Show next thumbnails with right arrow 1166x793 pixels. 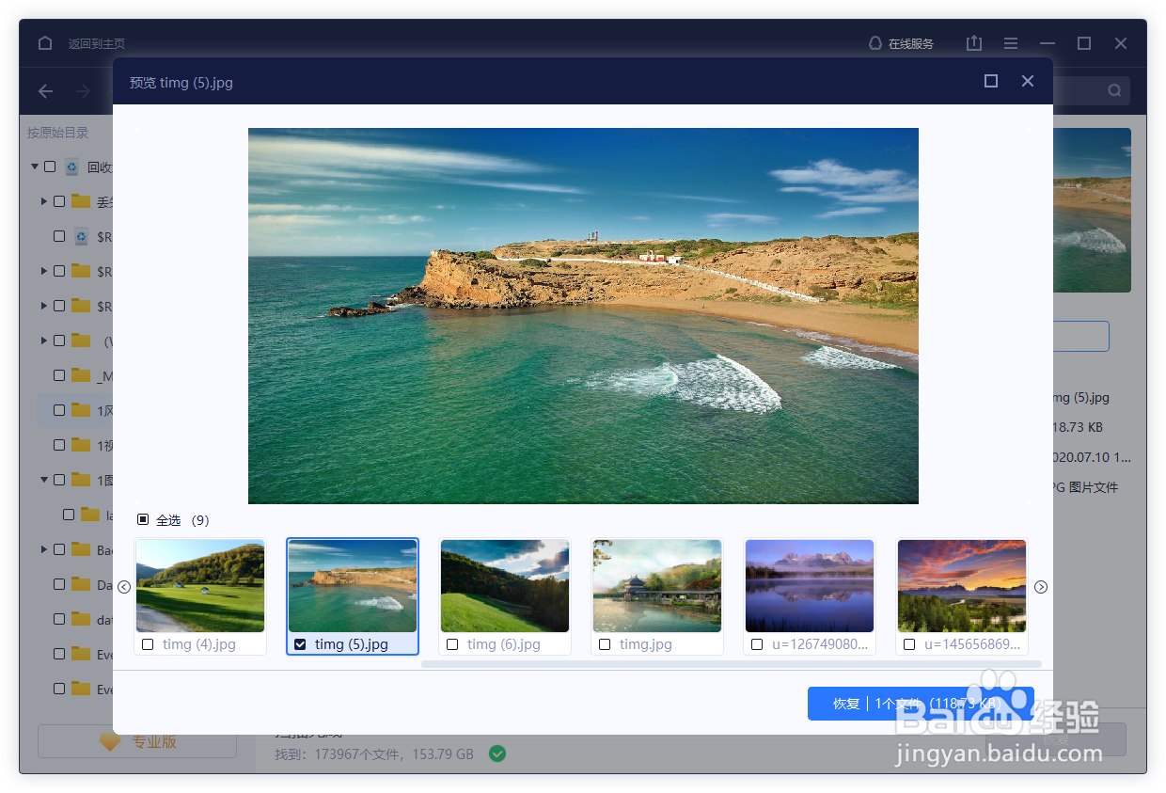click(1041, 587)
